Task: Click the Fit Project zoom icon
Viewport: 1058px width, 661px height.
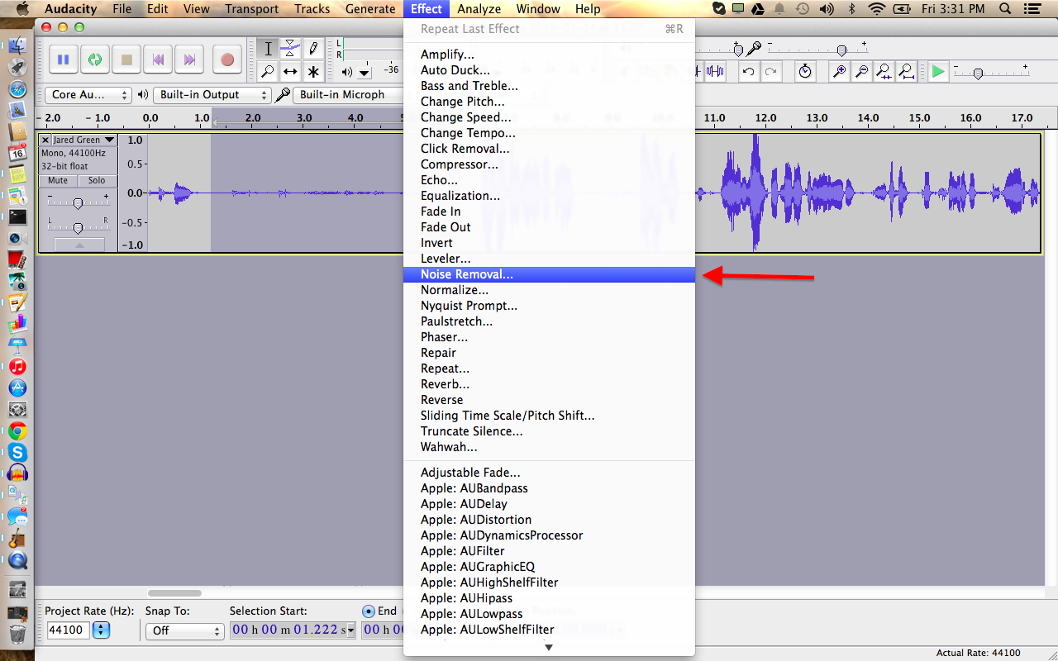Action: click(906, 72)
